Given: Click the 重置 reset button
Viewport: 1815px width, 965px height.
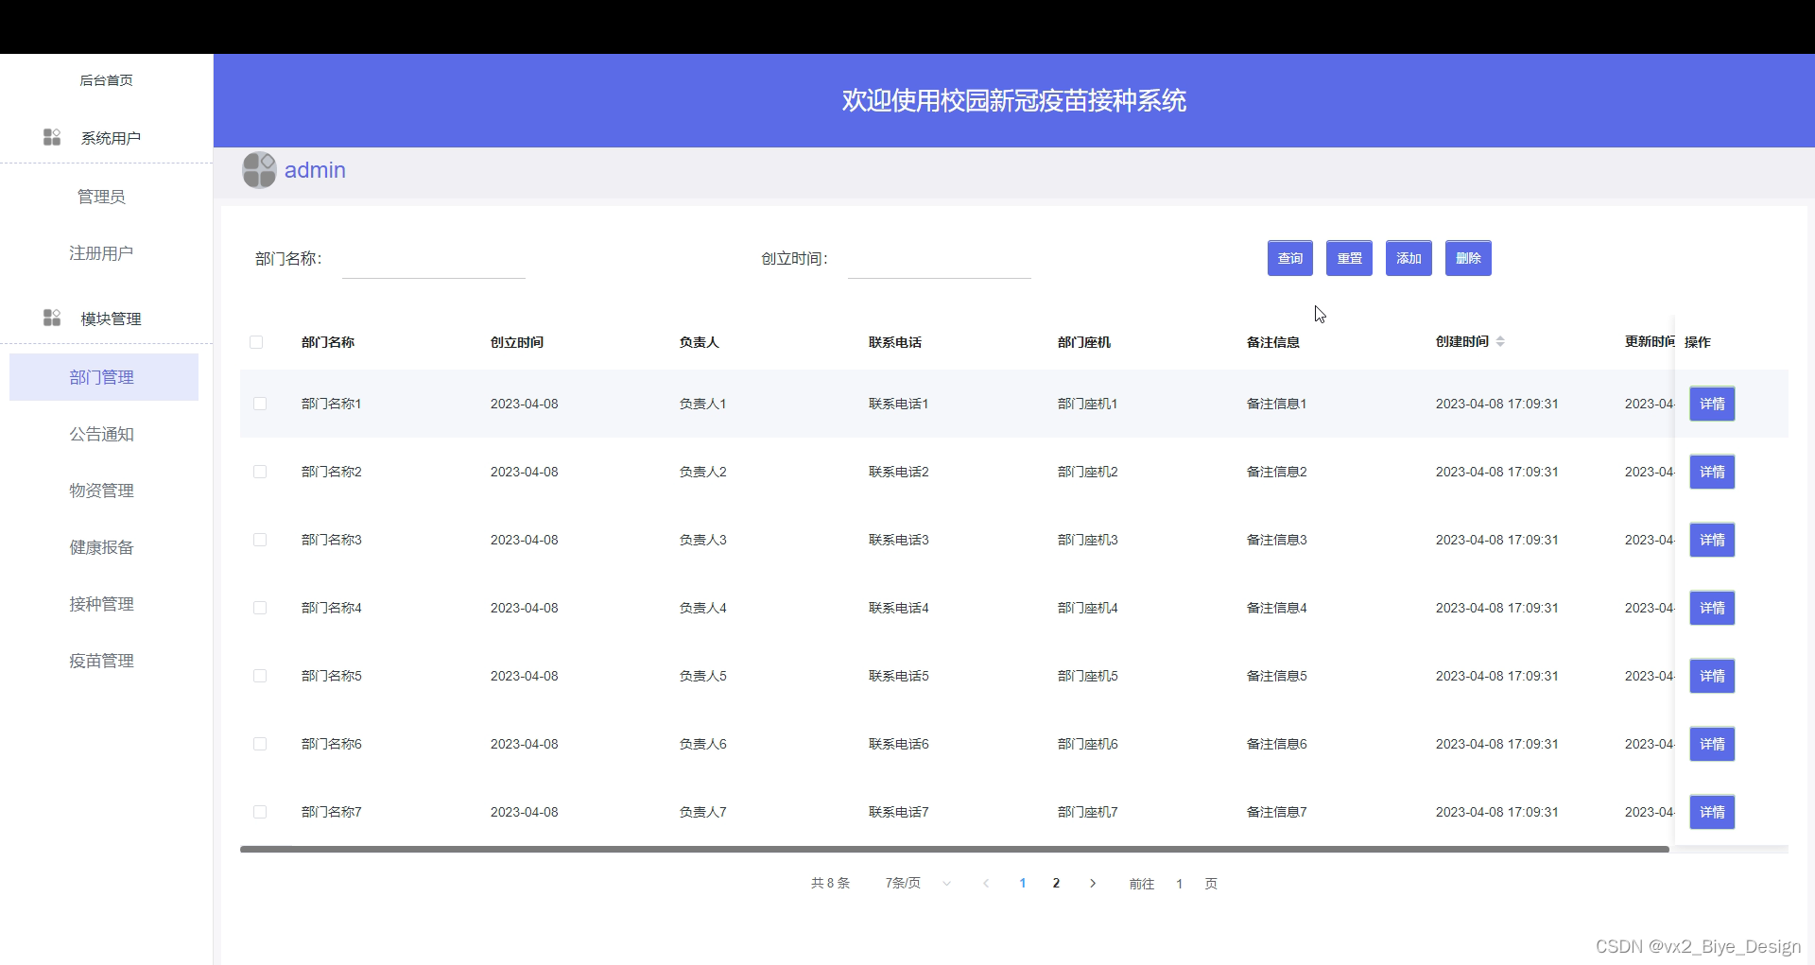Looking at the screenshot, I should coord(1349,258).
